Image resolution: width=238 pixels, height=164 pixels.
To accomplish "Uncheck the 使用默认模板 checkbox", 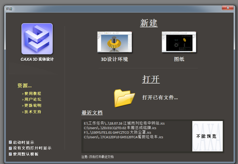I will [x=10, y=154].
